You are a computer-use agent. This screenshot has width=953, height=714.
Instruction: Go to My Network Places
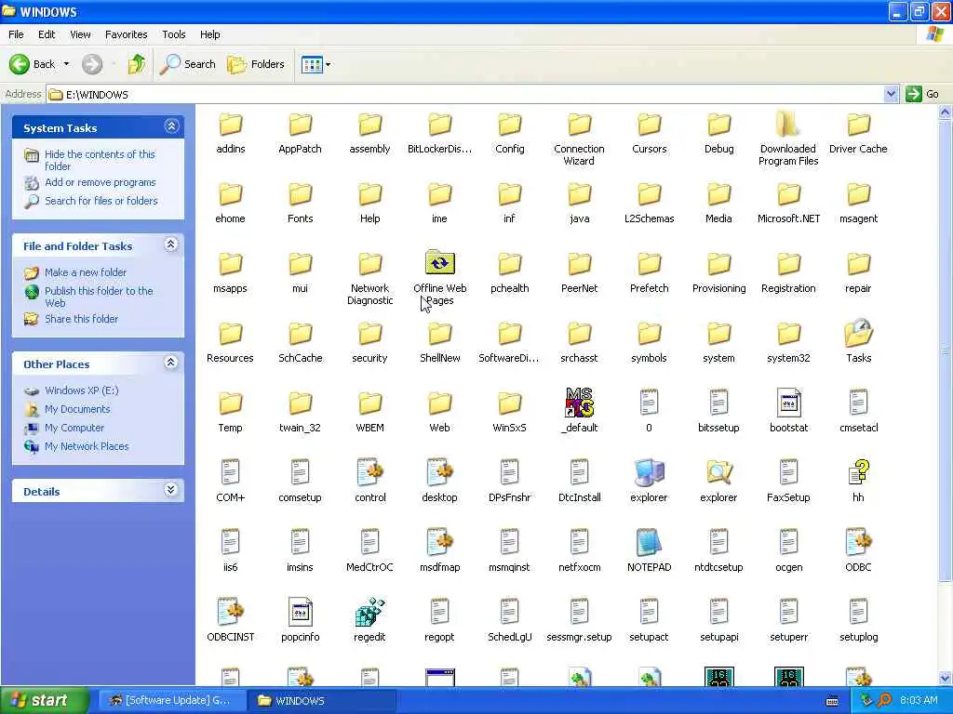pos(87,446)
